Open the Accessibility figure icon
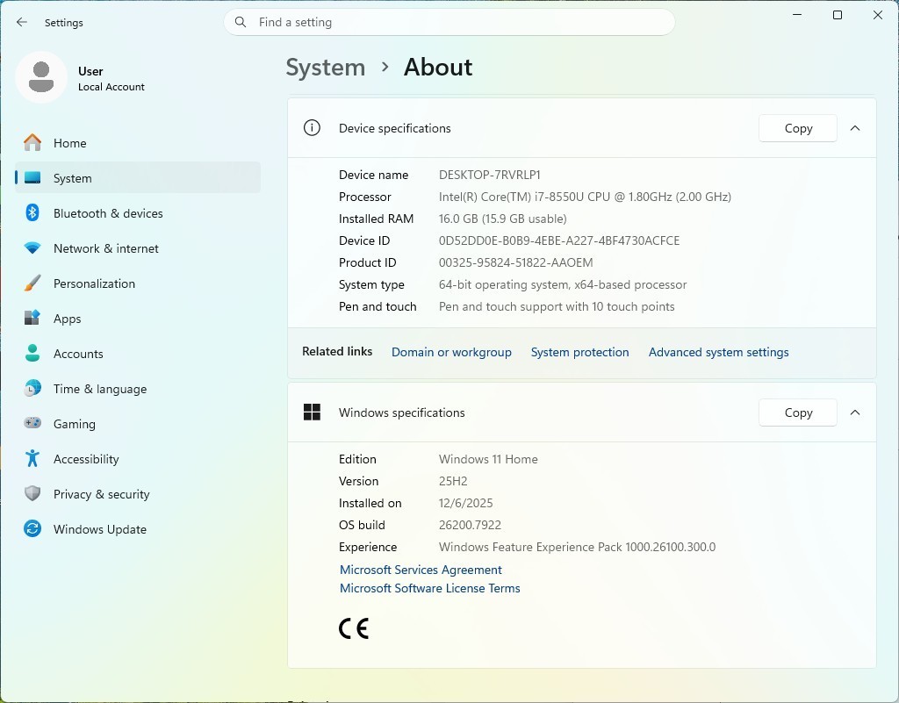This screenshot has height=703, width=899. [x=32, y=458]
